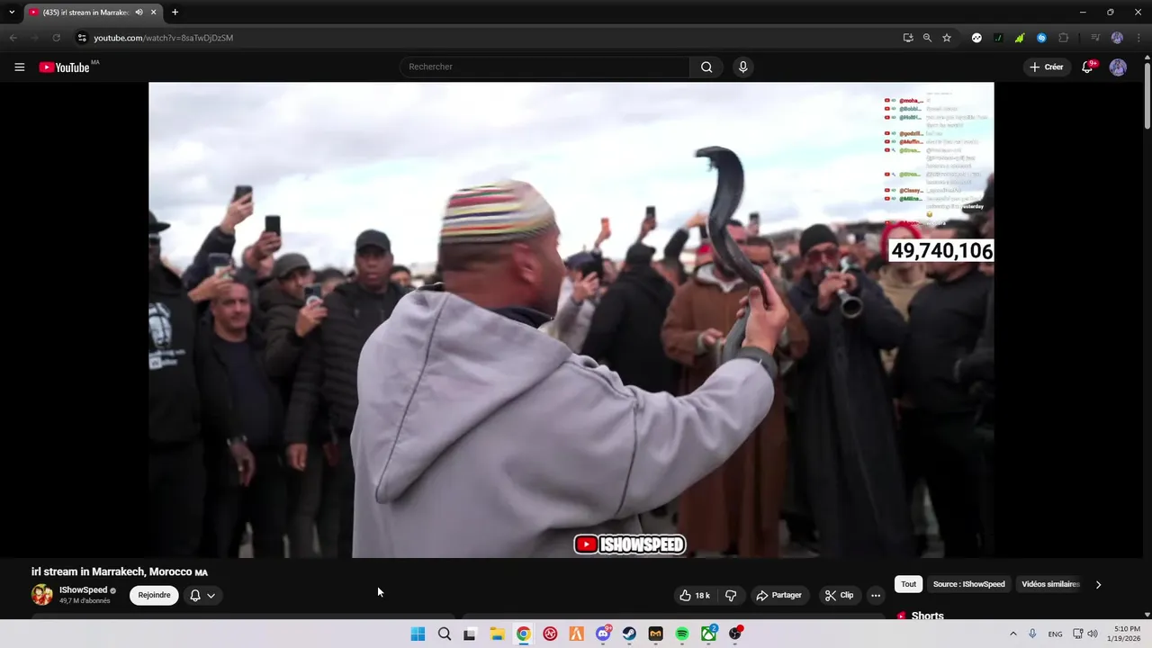The image size is (1152, 648).
Task: Open the video title irl stream in Marrakech
Action: [120, 571]
